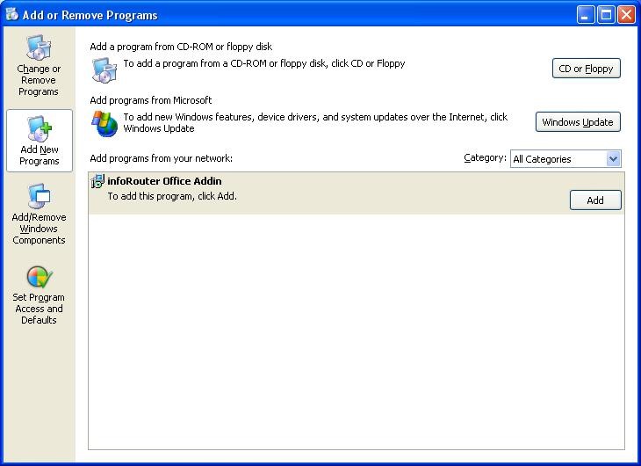The image size is (641, 466).
Task: Click the 'Category:' label
Action: (x=485, y=158)
